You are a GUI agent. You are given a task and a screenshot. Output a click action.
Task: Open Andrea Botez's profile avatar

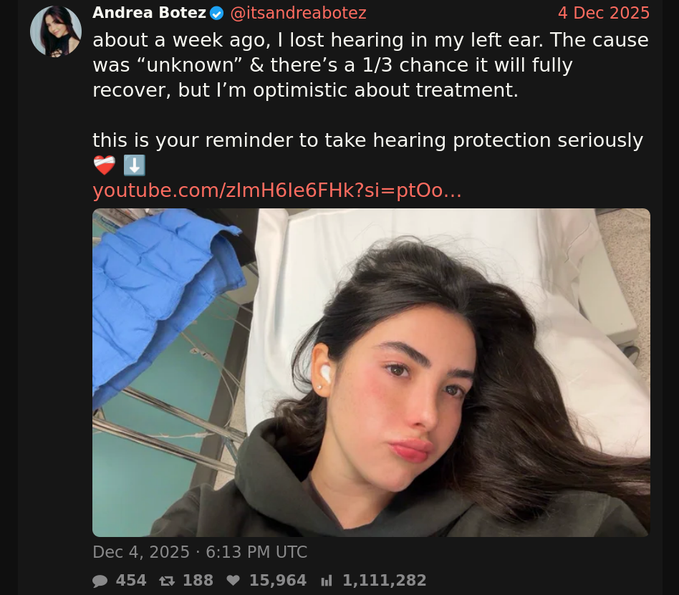pyautogui.click(x=56, y=32)
